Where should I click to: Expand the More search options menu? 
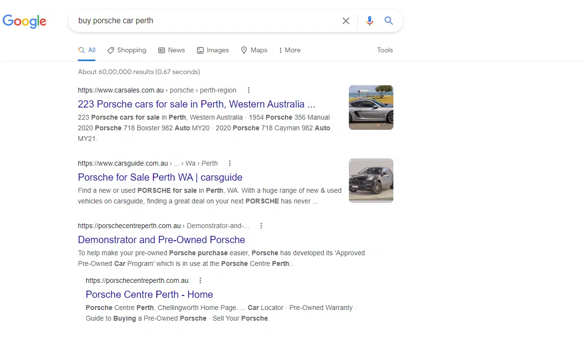click(290, 50)
